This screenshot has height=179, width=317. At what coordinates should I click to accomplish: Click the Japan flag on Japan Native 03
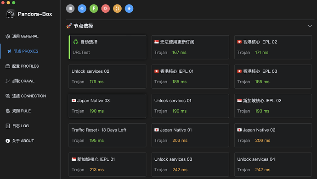pyautogui.click(x=74, y=100)
